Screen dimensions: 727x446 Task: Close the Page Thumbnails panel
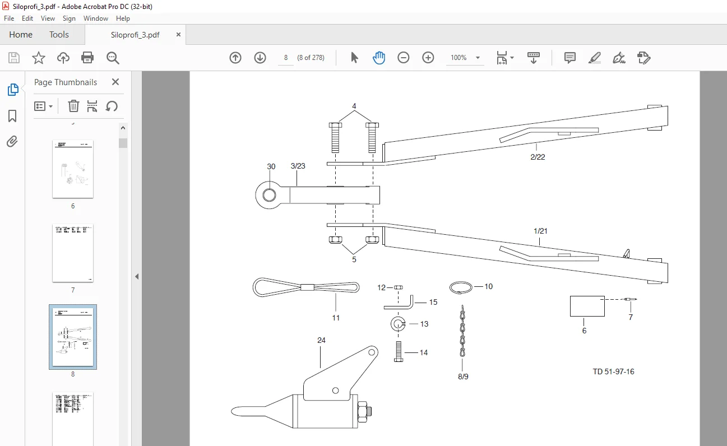point(115,82)
